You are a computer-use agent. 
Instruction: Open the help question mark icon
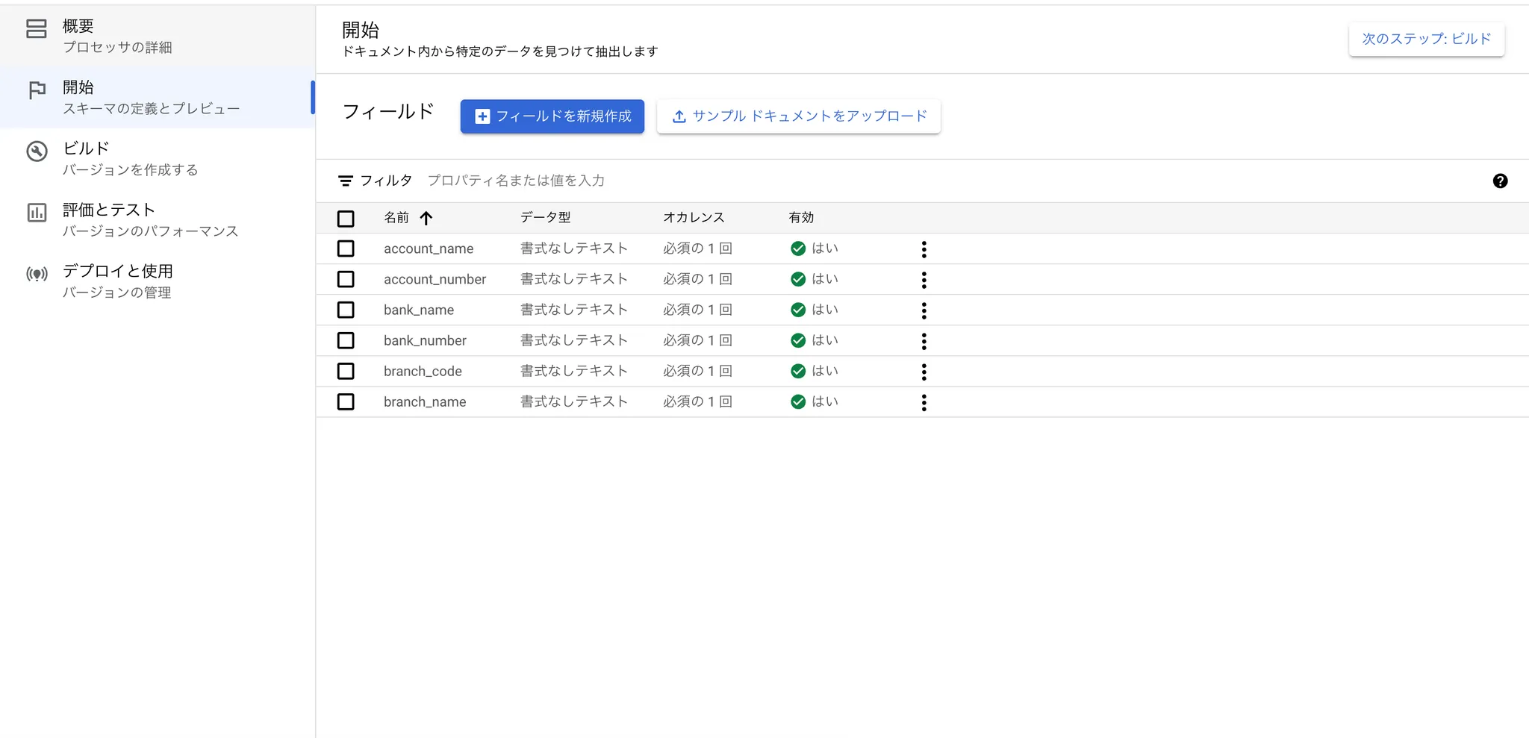pyautogui.click(x=1500, y=181)
